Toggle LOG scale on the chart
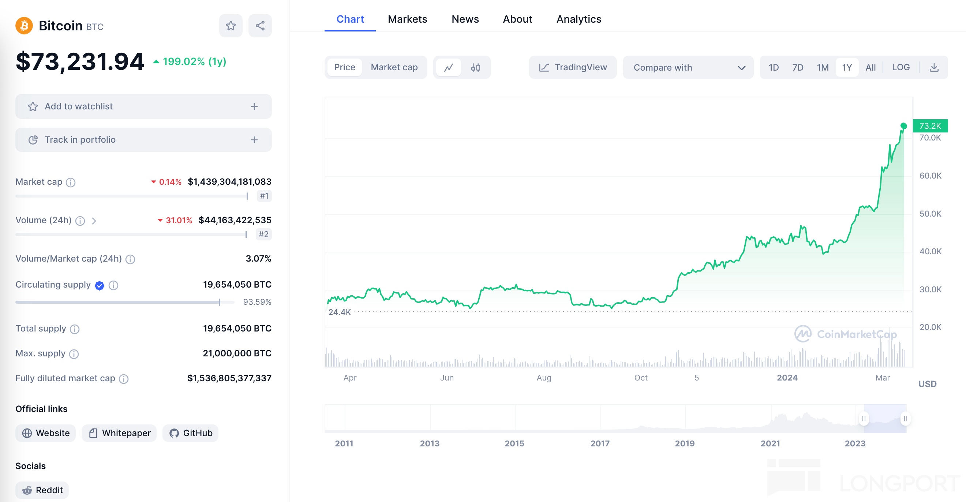 pos(901,67)
